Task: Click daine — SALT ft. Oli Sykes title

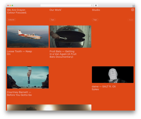Action: pyautogui.click(x=104, y=88)
